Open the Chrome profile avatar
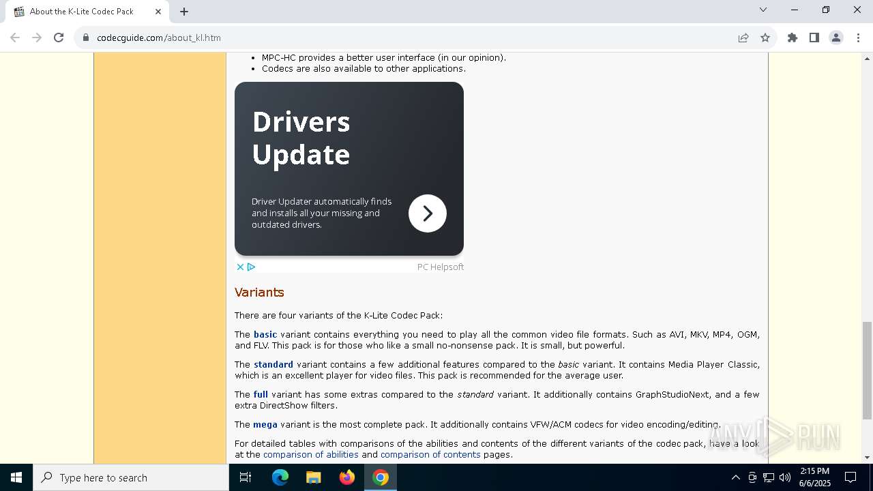This screenshot has height=491, width=873. (x=836, y=38)
